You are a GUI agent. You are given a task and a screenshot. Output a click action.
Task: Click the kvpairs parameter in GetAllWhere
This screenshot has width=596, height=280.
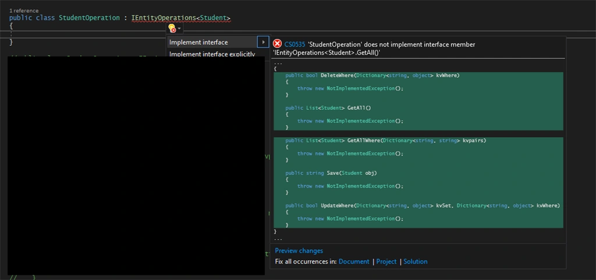(473, 141)
